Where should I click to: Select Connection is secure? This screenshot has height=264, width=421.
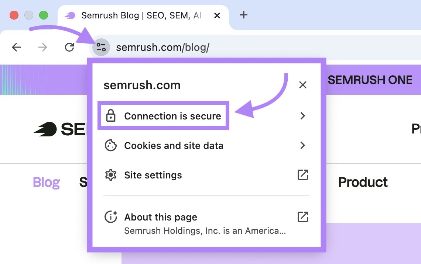click(x=172, y=116)
